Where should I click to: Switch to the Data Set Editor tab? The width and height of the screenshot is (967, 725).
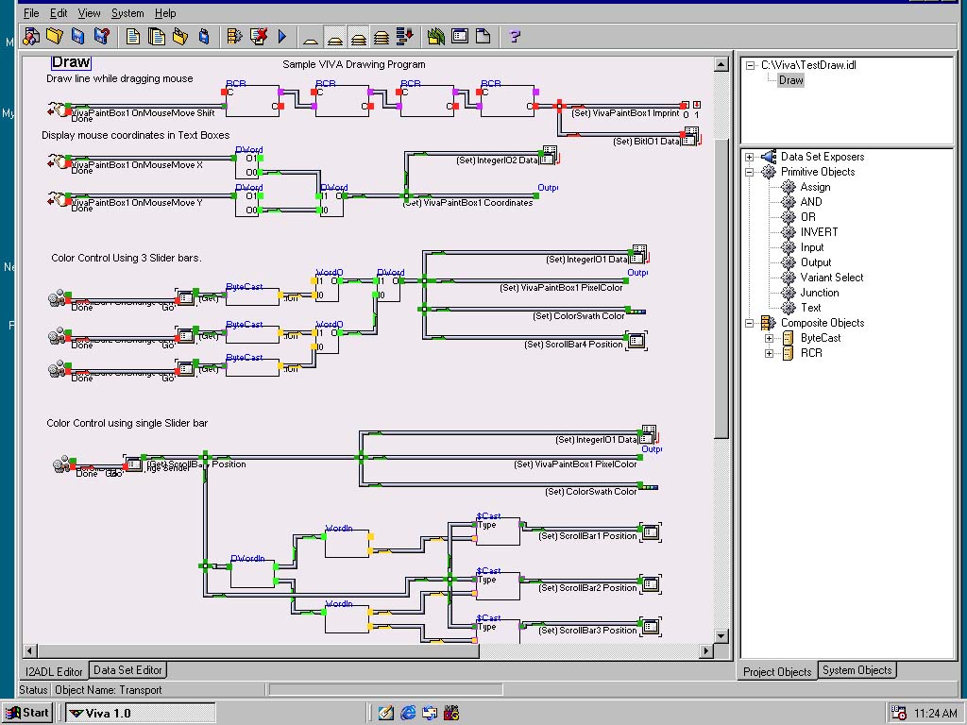click(x=127, y=670)
